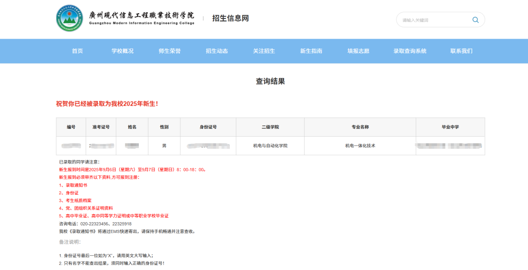Click the 男 gender cell
Screen dimensions: 528x270
164,146
